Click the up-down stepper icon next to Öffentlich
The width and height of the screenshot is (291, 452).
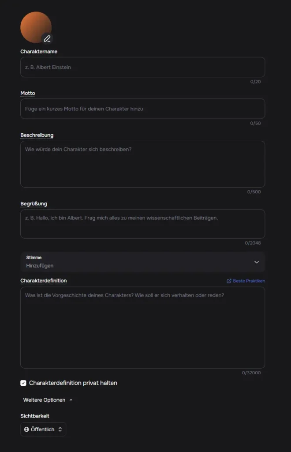[x=59, y=429]
